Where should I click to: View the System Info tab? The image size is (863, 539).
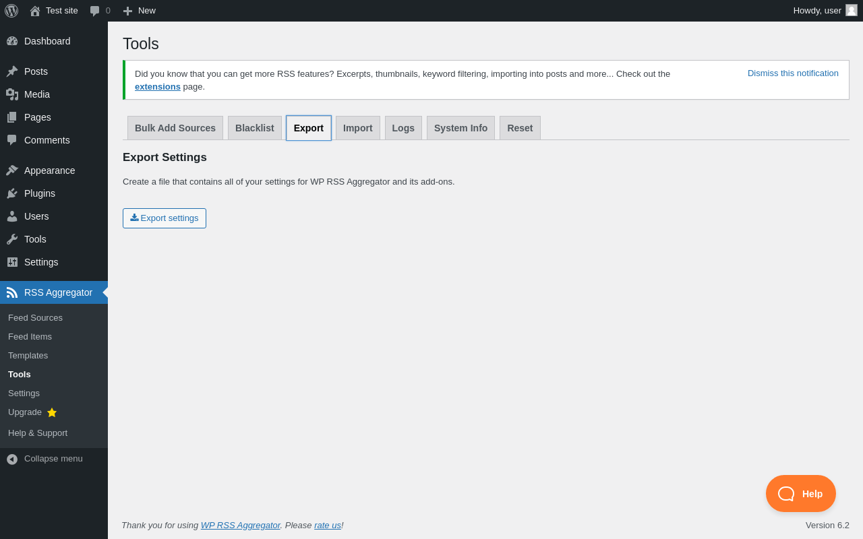click(460, 128)
